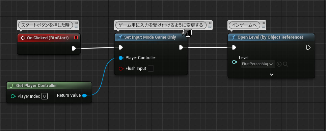The width and height of the screenshot is (326, 131).
Task: Toggle the pin on the スタートボタンを押した時 comment bubble
Action: (76, 23)
